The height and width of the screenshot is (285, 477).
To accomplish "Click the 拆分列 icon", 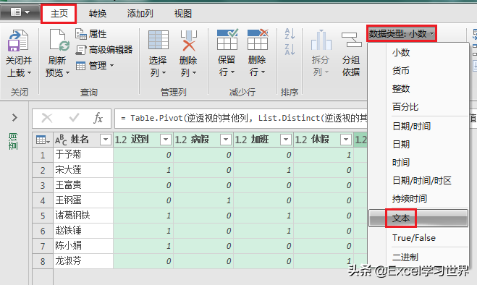I will pos(321,40).
